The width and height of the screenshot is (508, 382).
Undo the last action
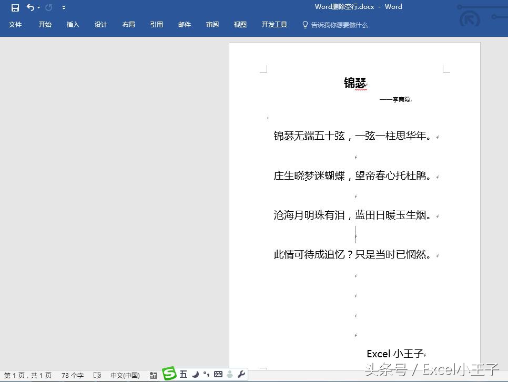click(x=29, y=7)
